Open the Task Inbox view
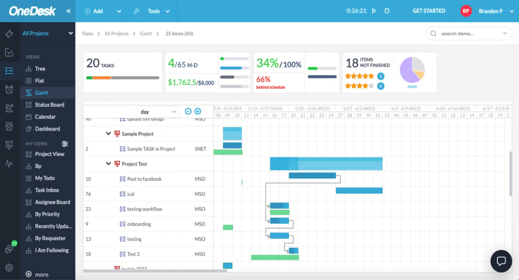 pyautogui.click(x=47, y=190)
